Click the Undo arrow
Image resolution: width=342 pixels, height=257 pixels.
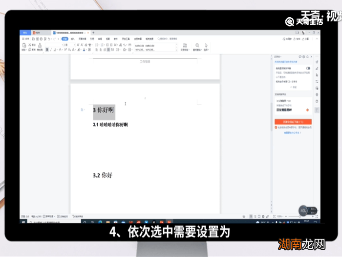pos(49,39)
